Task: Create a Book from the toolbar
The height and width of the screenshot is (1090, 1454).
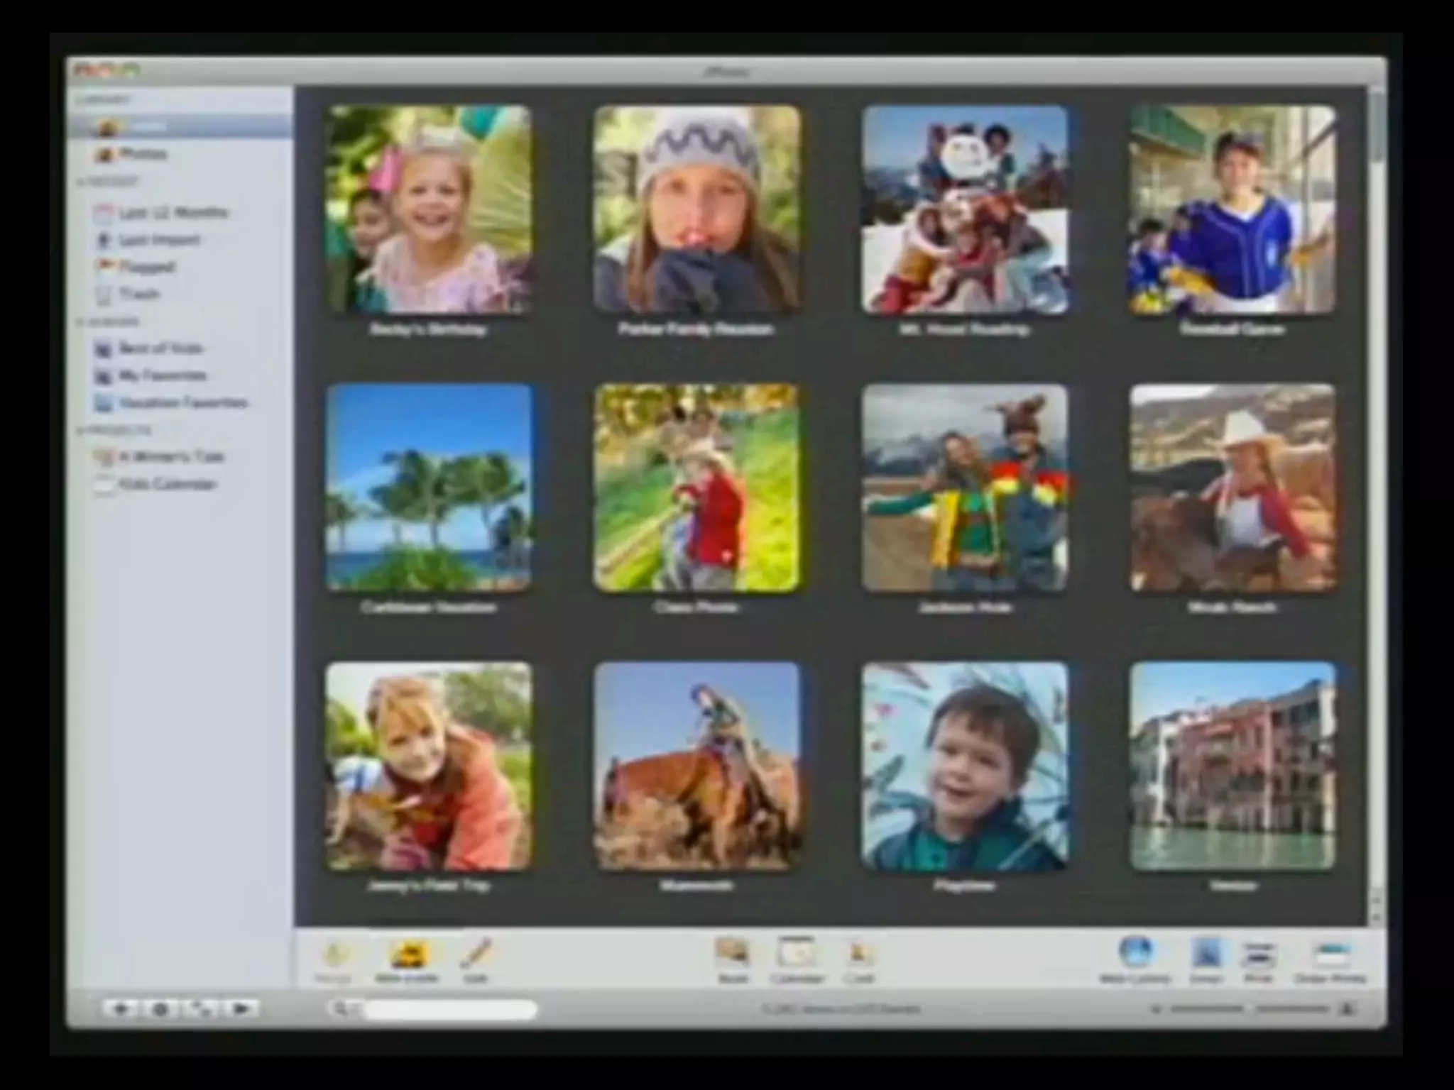Action: click(x=733, y=954)
